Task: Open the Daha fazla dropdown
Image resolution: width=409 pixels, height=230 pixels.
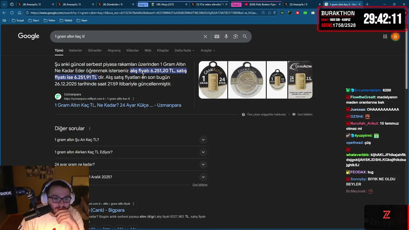Action: tap(184, 50)
